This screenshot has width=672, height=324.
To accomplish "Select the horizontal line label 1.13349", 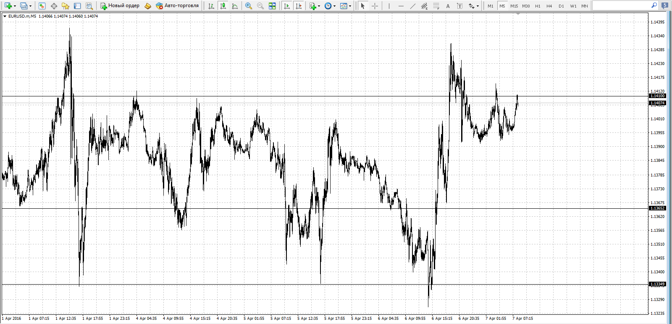I will point(658,284).
